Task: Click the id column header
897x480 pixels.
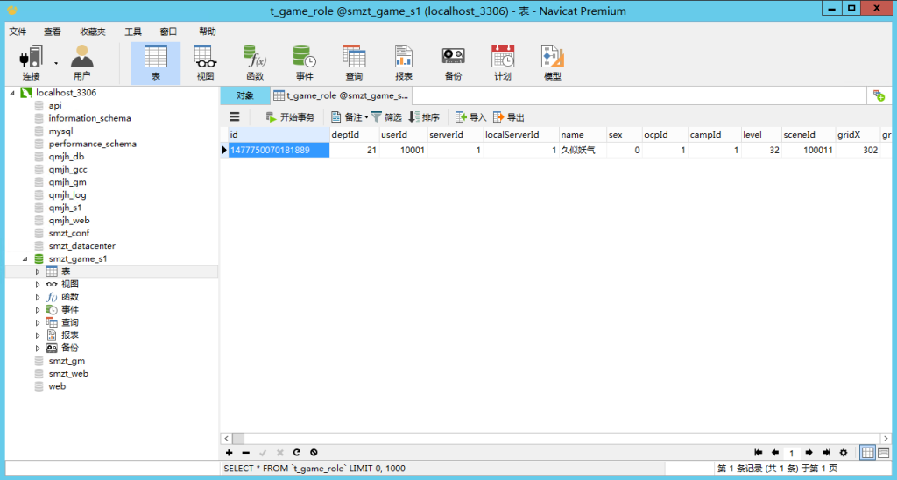Action: 279,134
